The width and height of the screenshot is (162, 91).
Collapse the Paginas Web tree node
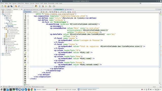click(3, 16)
